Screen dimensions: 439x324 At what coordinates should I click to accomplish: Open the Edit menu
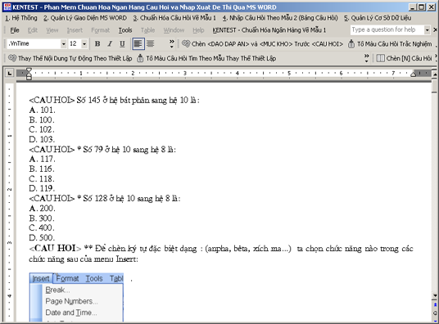tap(33, 30)
